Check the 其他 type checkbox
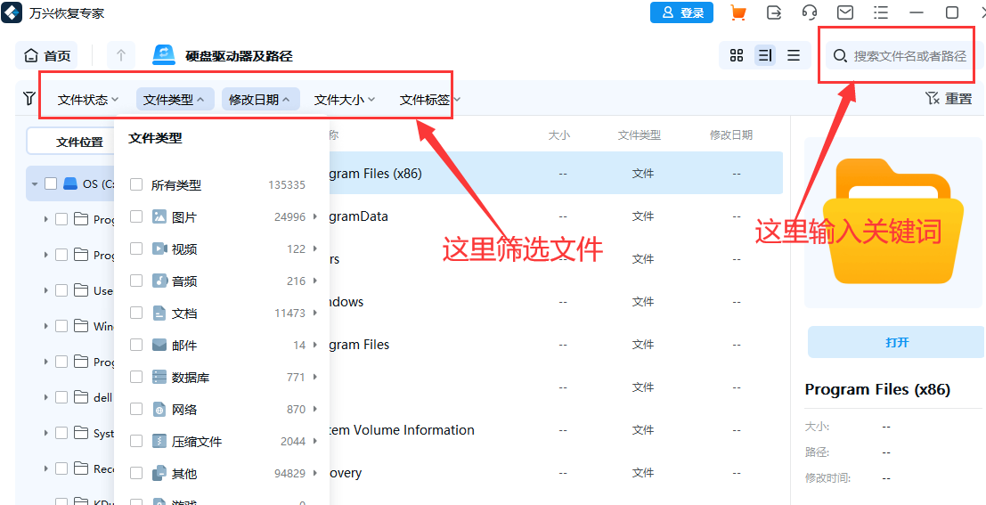 click(x=136, y=474)
